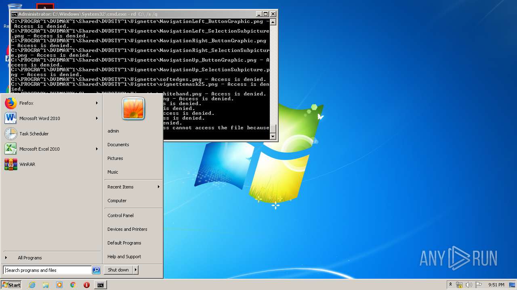Show All Programs list
517x290 pixels.
pyautogui.click(x=52, y=258)
